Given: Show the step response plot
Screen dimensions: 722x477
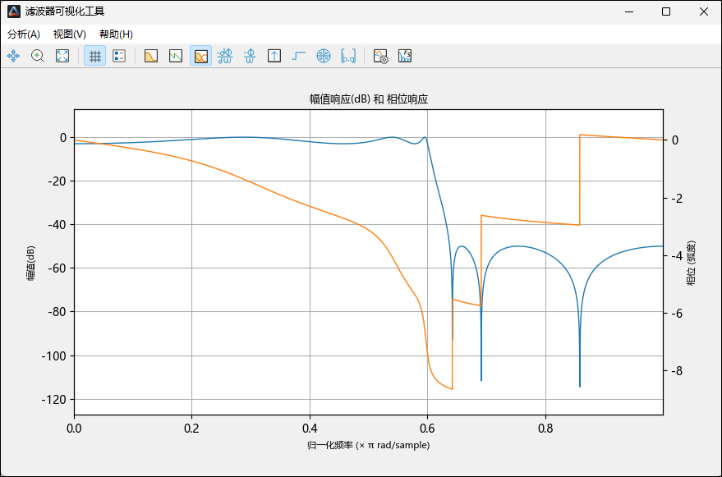Looking at the screenshot, I should [299, 56].
